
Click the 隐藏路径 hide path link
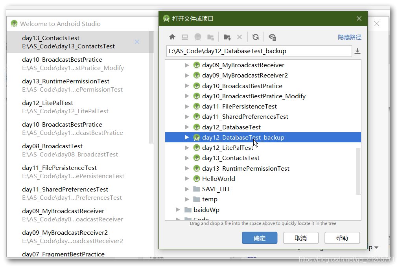click(x=350, y=37)
